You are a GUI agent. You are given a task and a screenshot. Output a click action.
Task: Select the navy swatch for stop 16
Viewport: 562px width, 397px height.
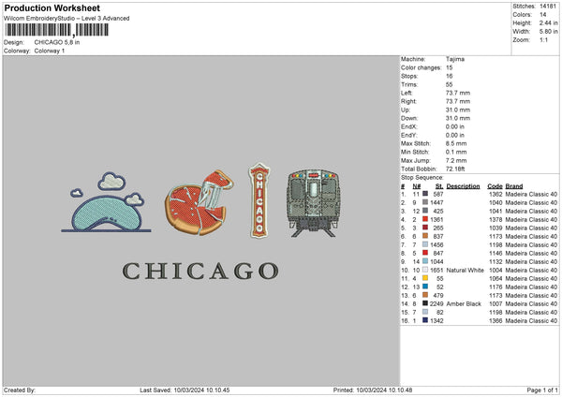click(425, 320)
